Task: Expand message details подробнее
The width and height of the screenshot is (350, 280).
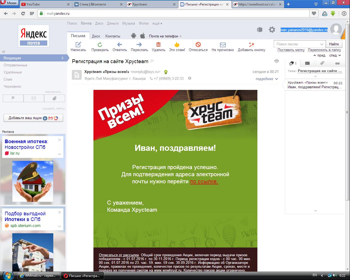Action: (267, 79)
